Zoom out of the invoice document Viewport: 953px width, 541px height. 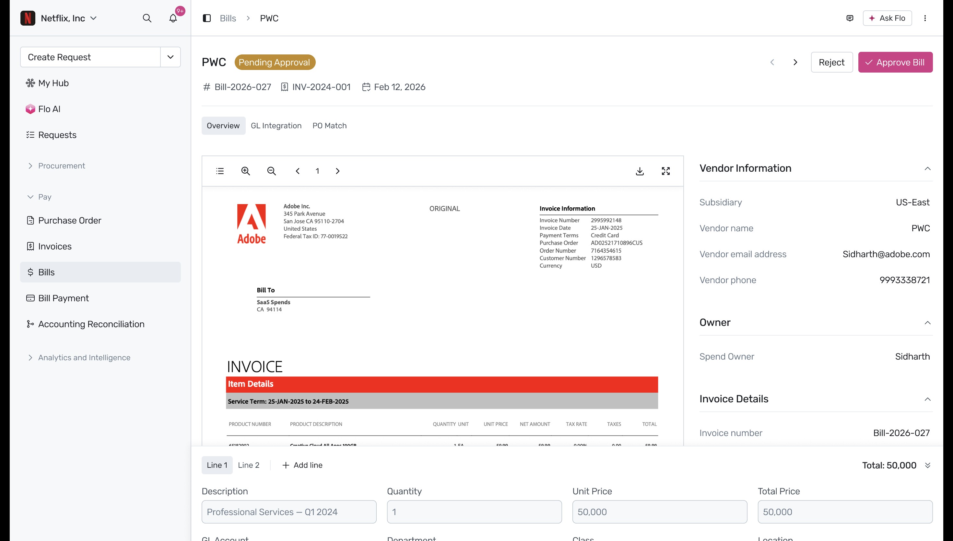tap(272, 171)
